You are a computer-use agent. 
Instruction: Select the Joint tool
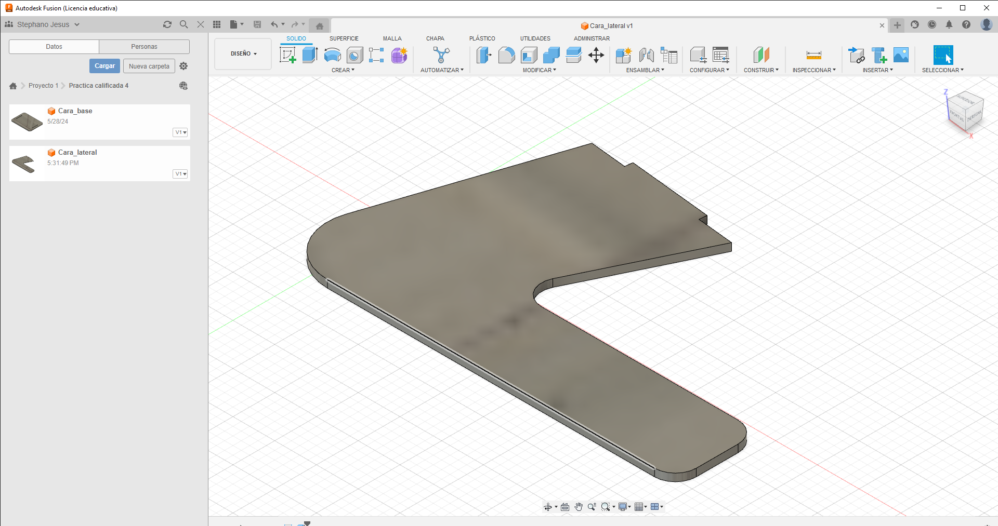tap(646, 55)
